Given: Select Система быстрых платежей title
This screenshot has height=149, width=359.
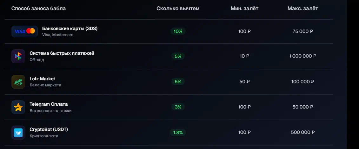Looking at the screenshot, I should (62, 53).
